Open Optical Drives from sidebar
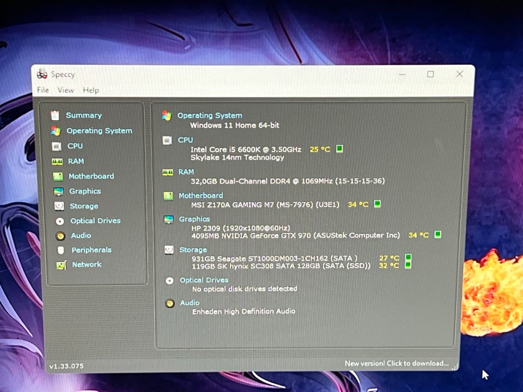 pos(95,220)
